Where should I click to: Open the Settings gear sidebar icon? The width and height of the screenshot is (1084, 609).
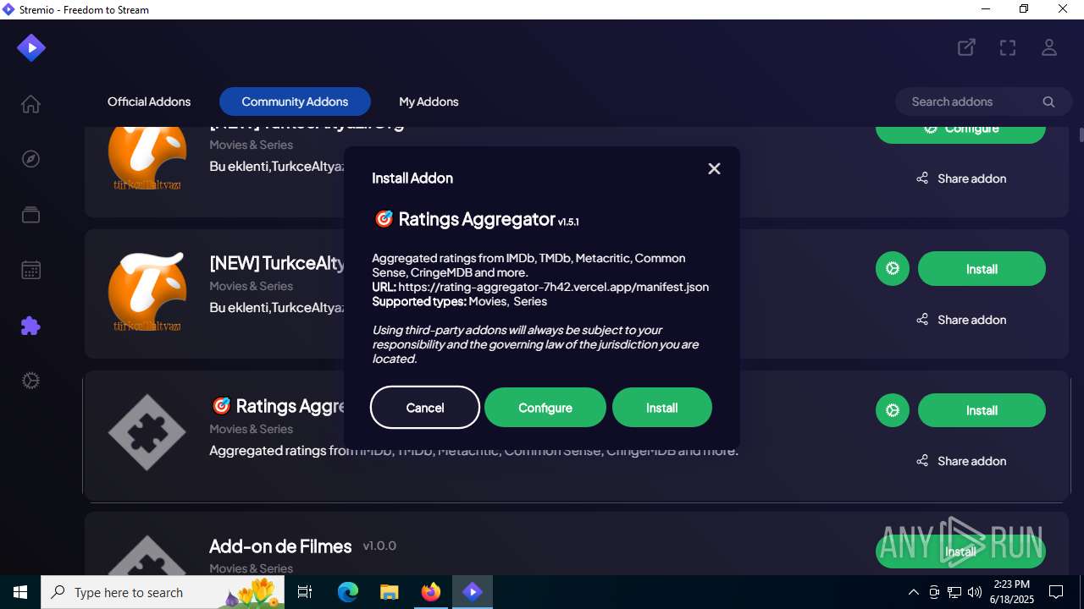coord(30,381)
